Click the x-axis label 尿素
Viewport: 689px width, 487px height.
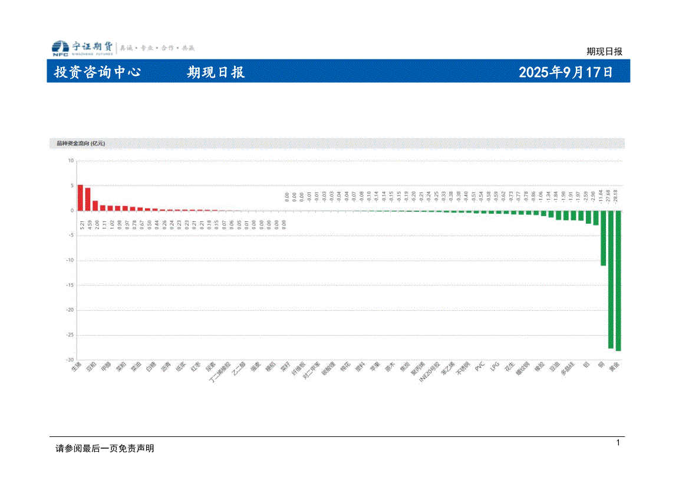click(x=210, y=367)
